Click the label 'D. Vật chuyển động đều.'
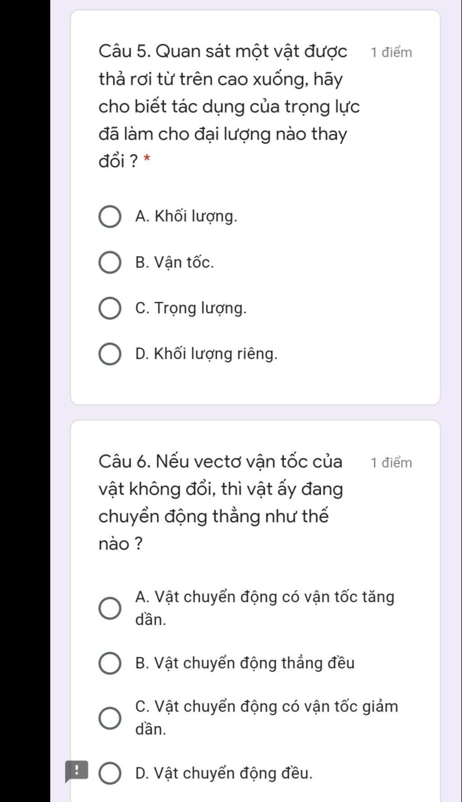The width and height of the screenshot is (462, 802). [x=224, y=773]
